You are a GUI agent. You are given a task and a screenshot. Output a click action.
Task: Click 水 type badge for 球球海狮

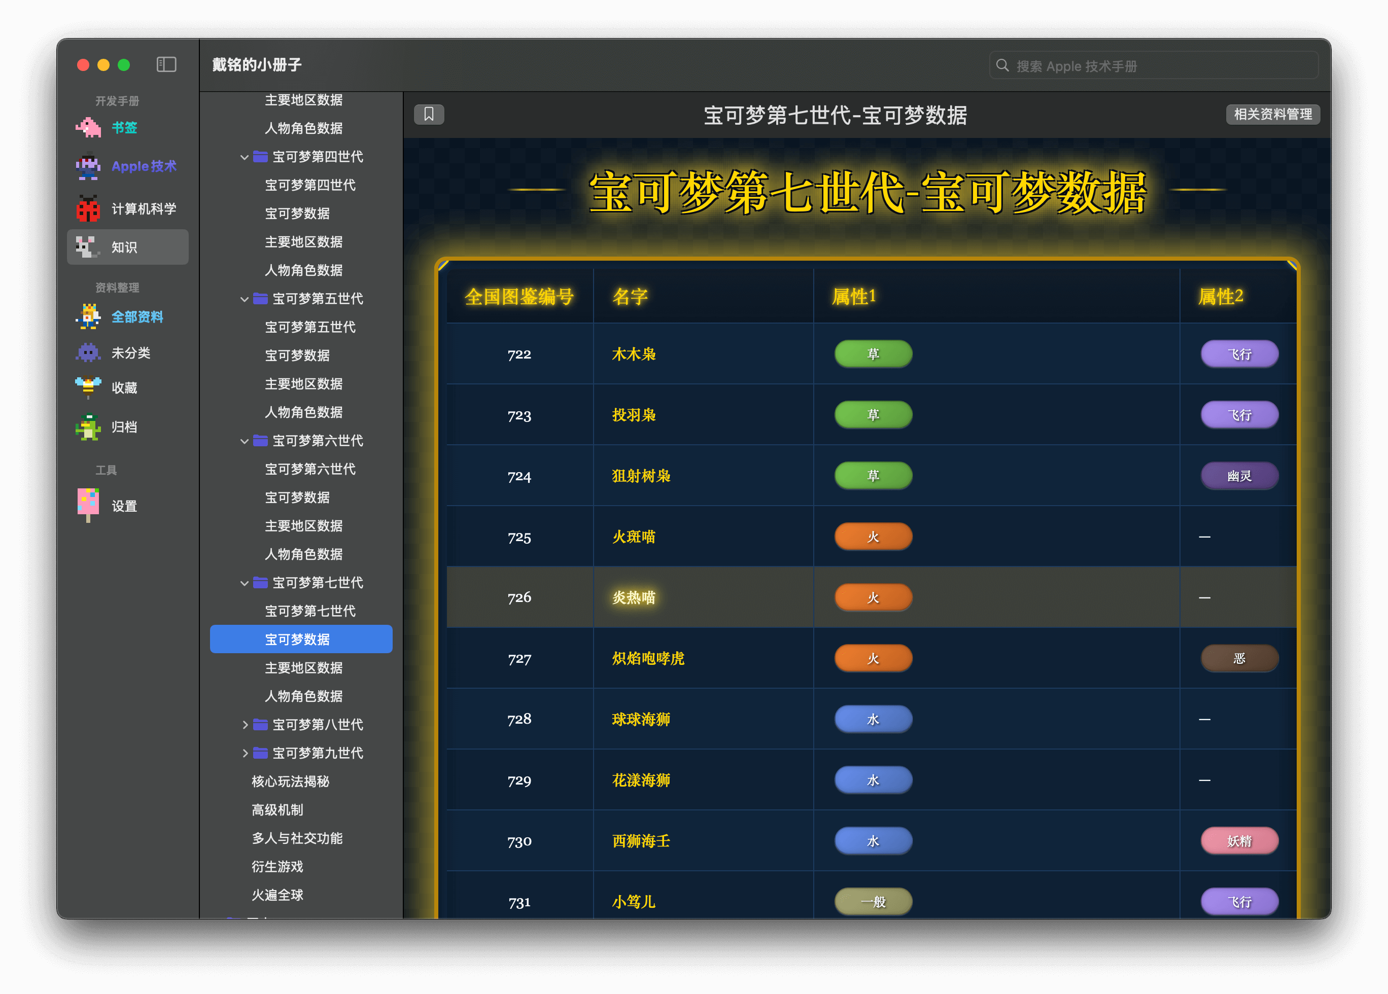point(873,719)
